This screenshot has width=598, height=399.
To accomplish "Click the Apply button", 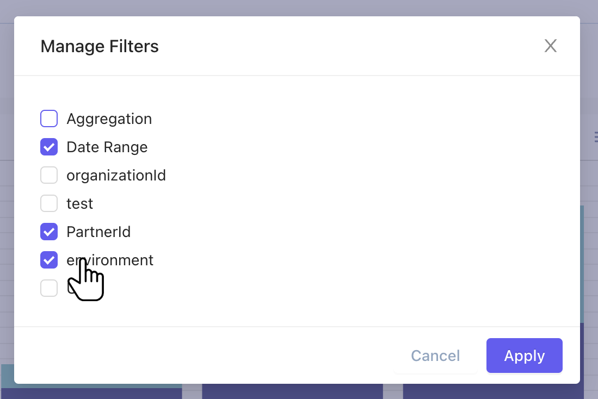I will 524,356.
